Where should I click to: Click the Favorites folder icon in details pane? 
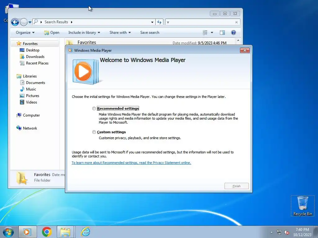pyautogui.click(x=22, y=178)
